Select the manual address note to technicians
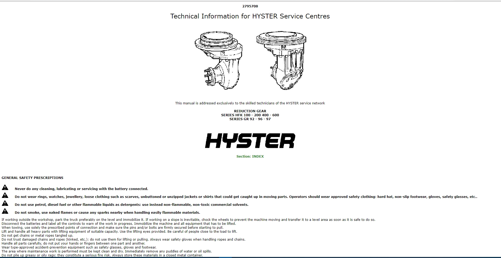The width and height of the screenshot is (501, 258). click(x=250, y=103)
